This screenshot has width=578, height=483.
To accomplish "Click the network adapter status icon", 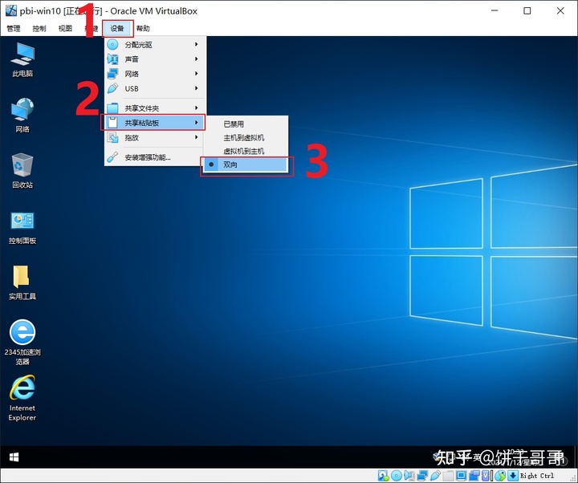I will [422, 476].
